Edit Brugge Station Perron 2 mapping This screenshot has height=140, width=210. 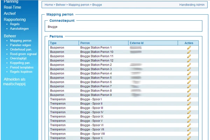pyautogui.click(x=189, y=65)
